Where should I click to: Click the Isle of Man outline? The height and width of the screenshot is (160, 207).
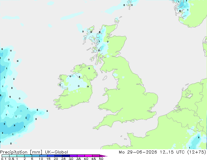[x=105, y=78]
